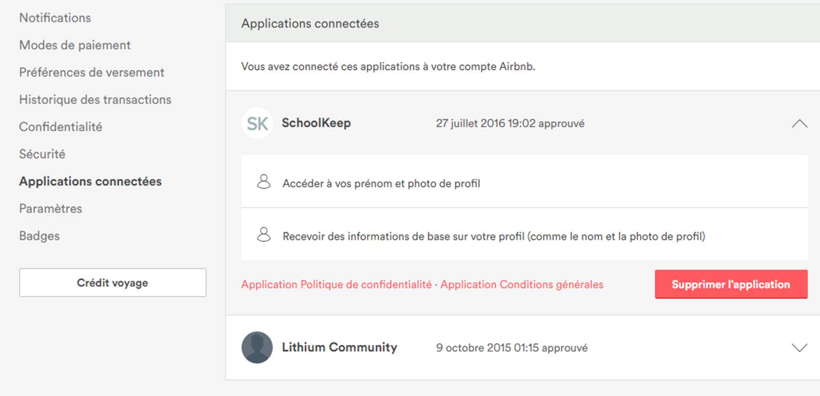Open the Sécurité section
Viewport: 820px width, 396px height.
(42, 154)
